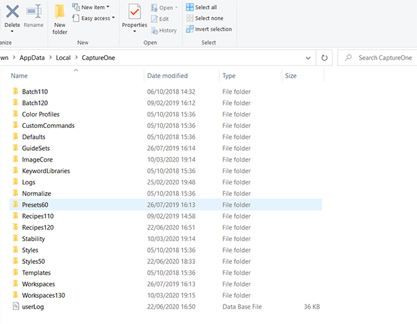Sort by Type column header
The width and height of the screenshot is (417, 324).
229,76
